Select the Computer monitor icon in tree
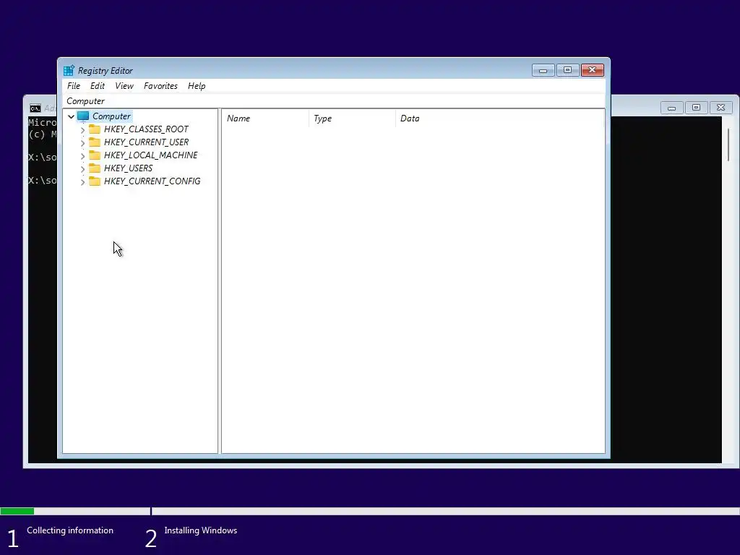 (83, 116)
